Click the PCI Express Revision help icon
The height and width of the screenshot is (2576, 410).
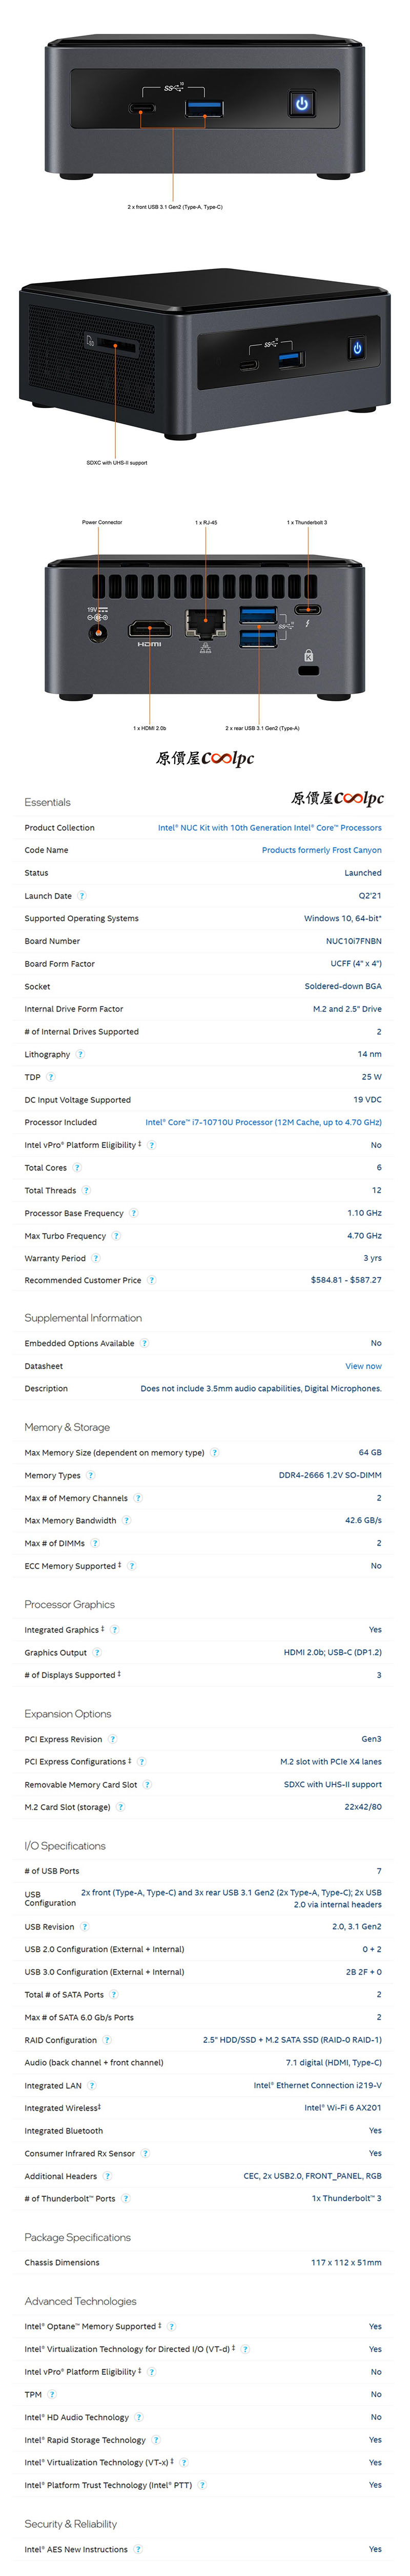tap(113, 1739)
